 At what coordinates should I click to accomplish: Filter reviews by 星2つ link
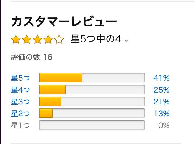20,114
